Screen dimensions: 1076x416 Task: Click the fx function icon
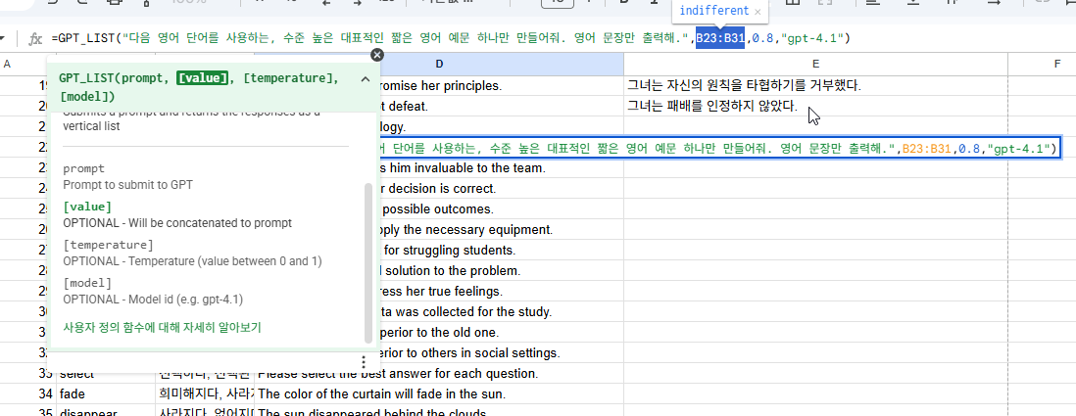[x=35, y=38]
